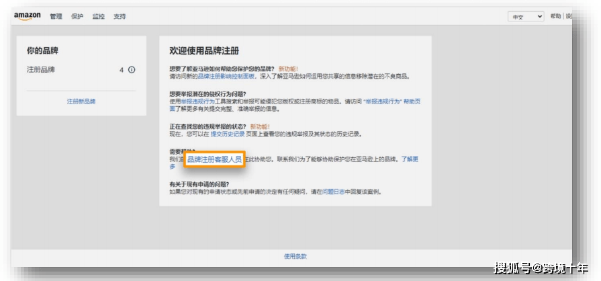This screenshot has width=601, height=281.
Task: Click the registered brand count 4
Action: pos(122,70)
